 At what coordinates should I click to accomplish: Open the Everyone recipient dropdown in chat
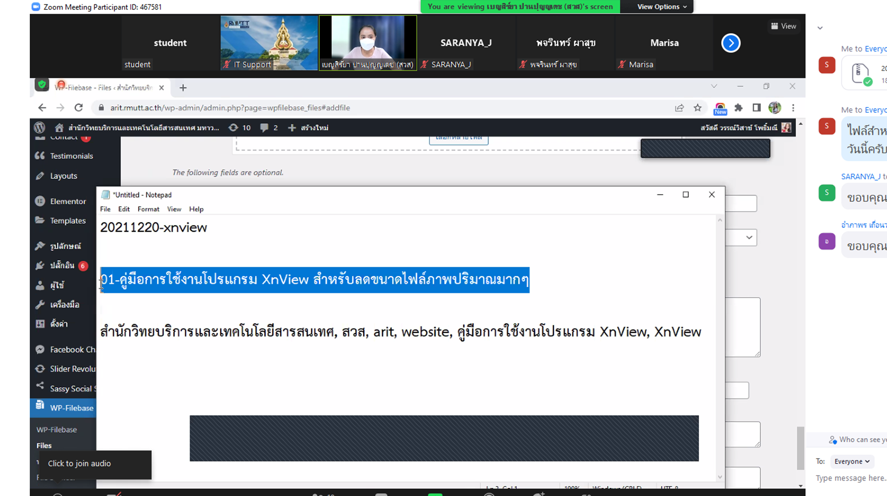852,461
